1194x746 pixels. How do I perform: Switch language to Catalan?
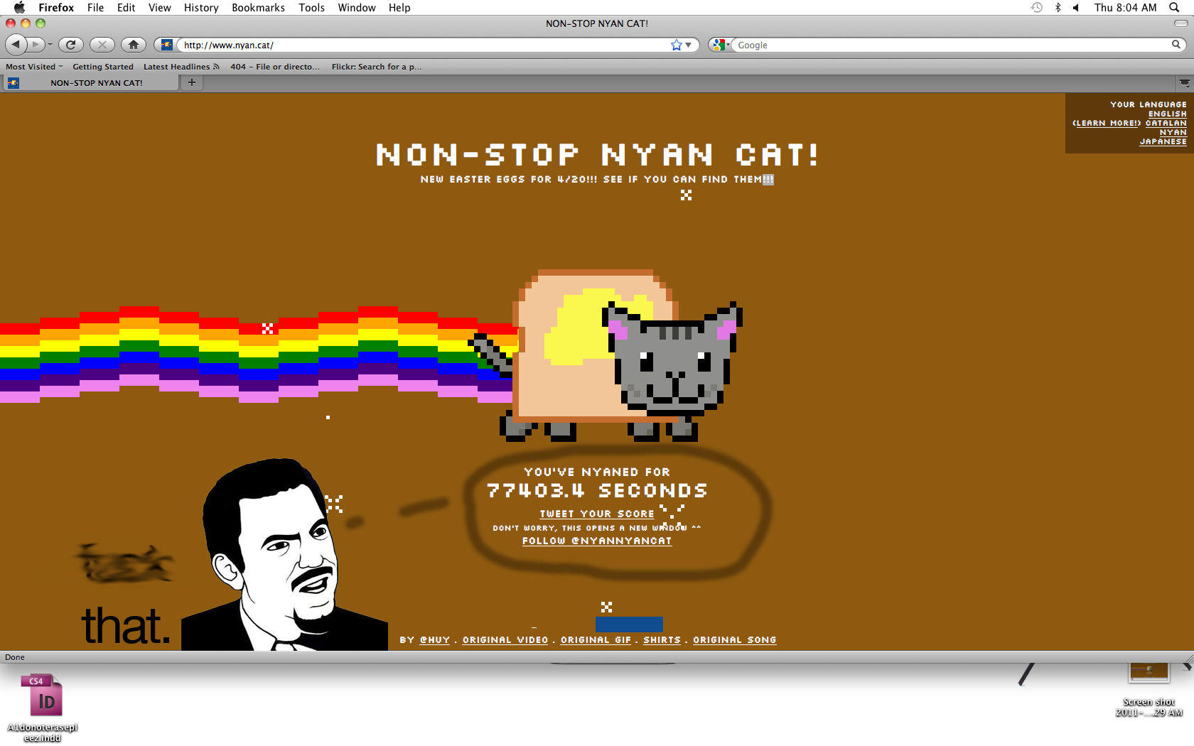pos(1166,123)
